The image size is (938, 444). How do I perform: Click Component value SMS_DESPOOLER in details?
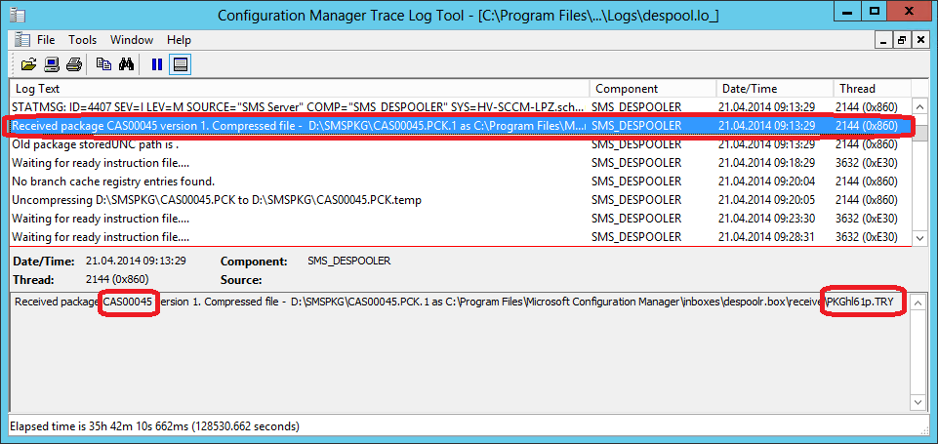point(348,261)
